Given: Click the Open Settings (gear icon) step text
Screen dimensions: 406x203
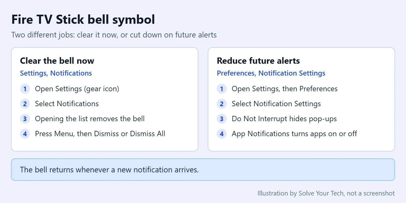Looking at the screenshot, I should 77,89.
